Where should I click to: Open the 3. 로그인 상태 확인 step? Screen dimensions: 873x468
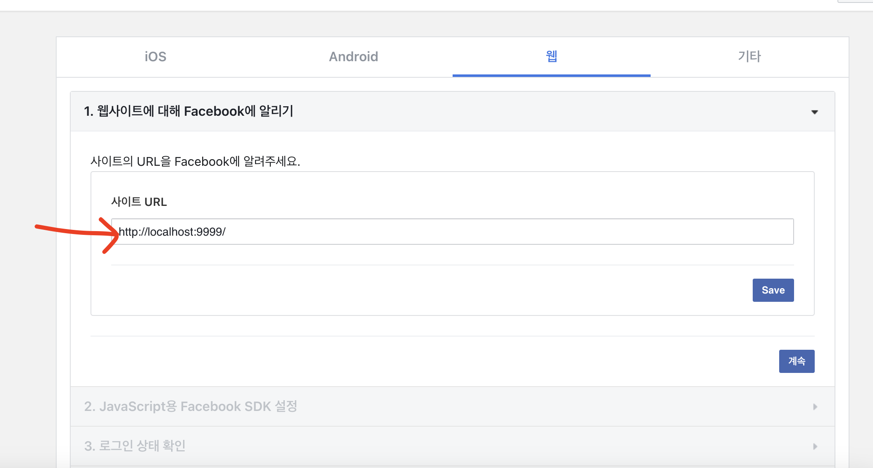point(135,446)
